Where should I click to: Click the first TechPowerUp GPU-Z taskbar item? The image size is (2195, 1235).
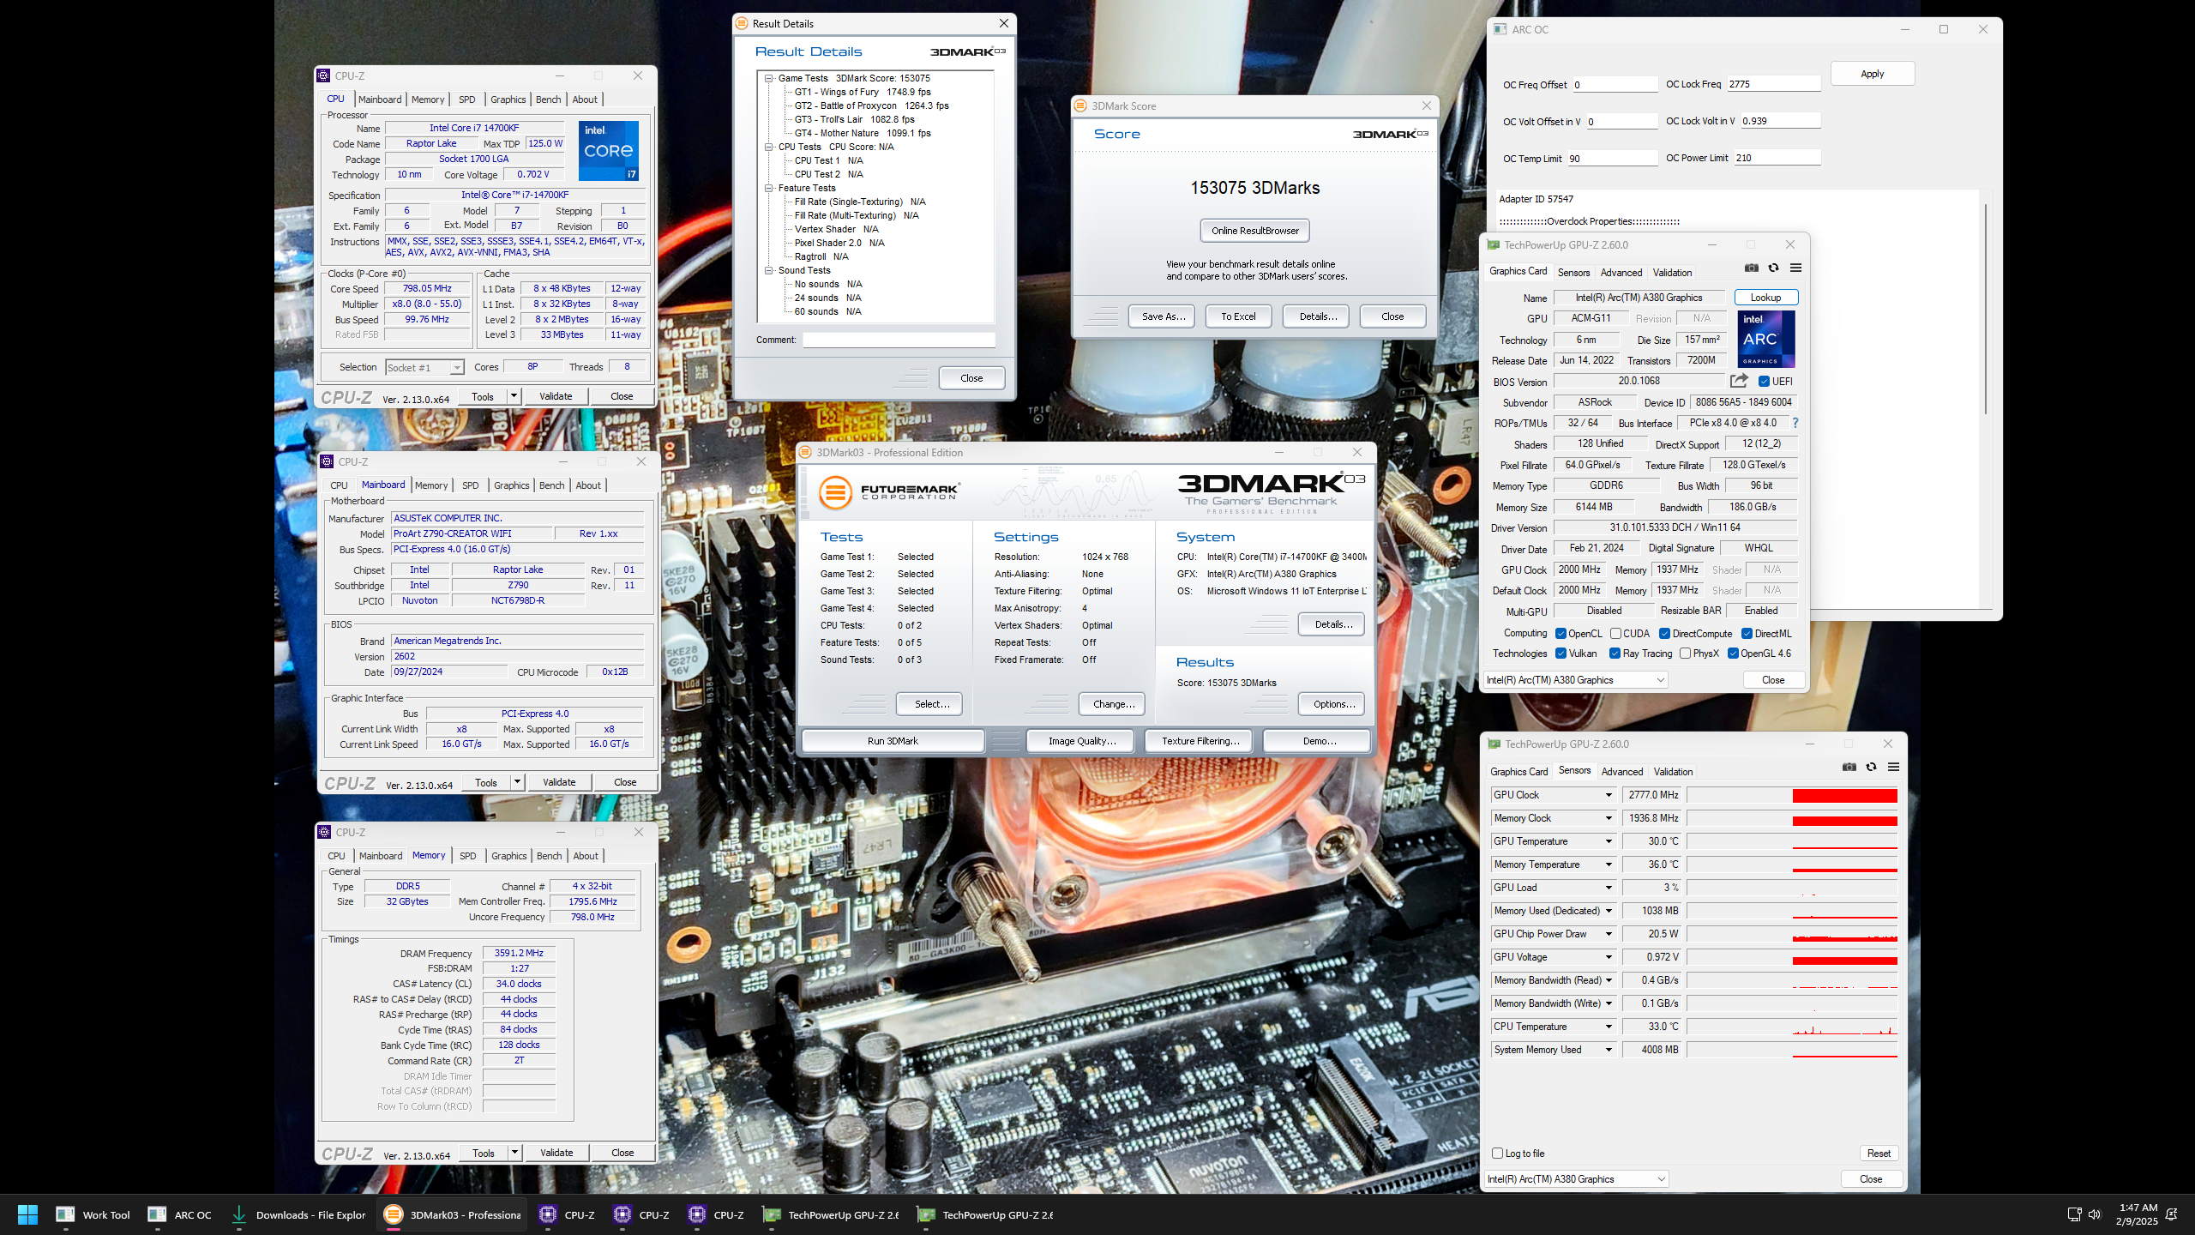(831, 1214)
